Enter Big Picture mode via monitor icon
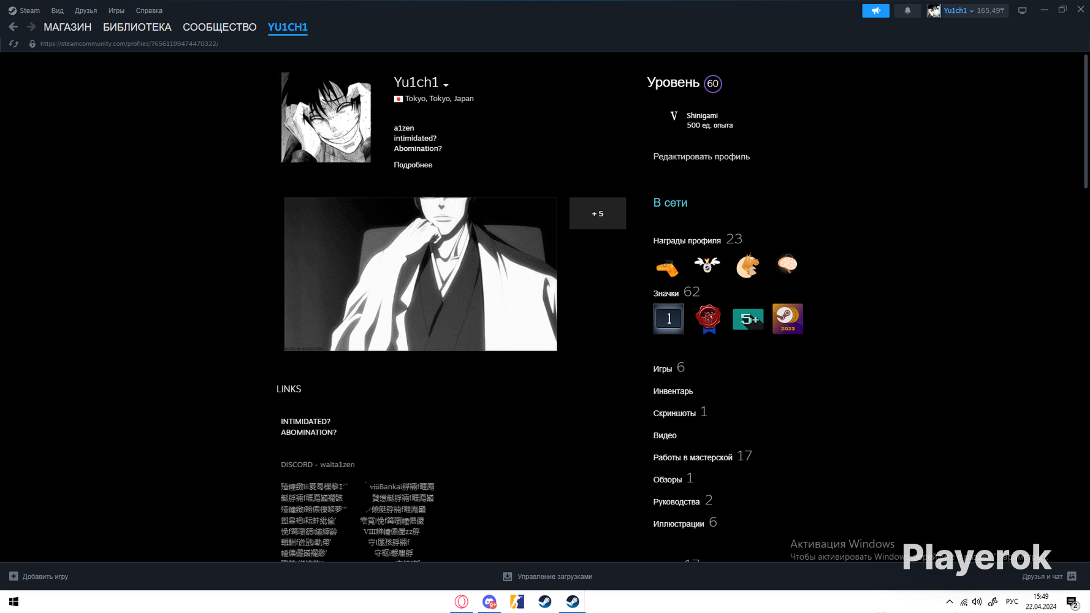Screen dimensions: 1090x613 click(x=1022, y=10)
